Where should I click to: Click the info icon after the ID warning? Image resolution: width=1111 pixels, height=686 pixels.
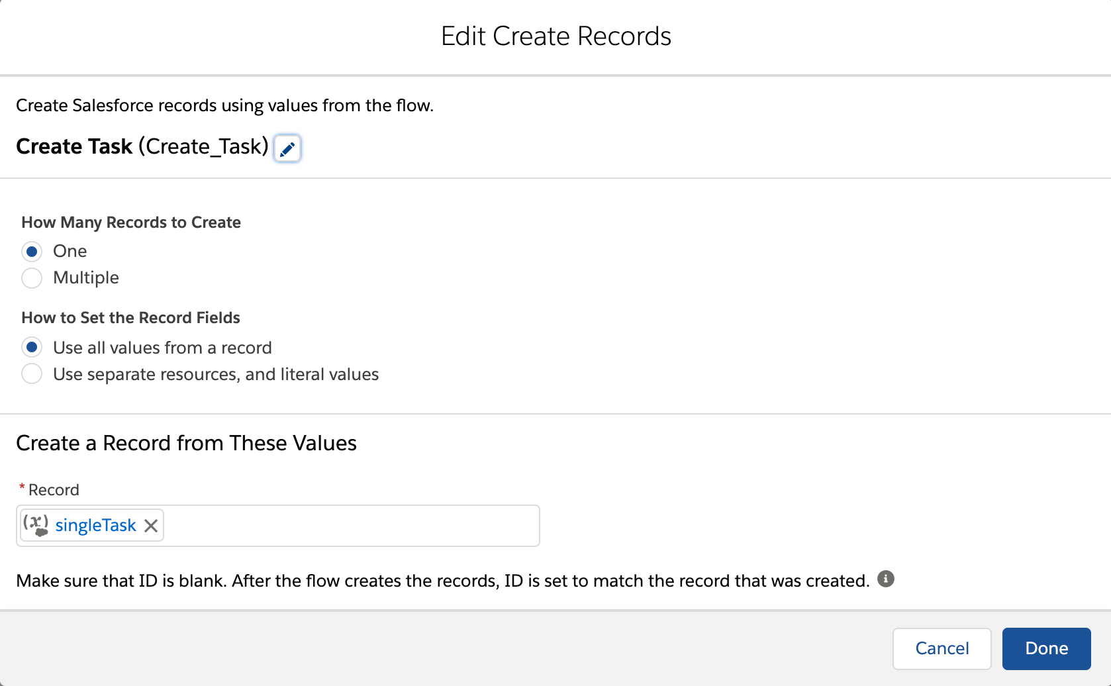pos(886,579)
